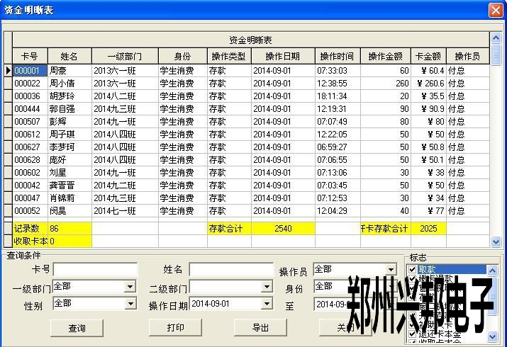Toggle the 取款 checkbox in 标志 list

tap(412, 270)
